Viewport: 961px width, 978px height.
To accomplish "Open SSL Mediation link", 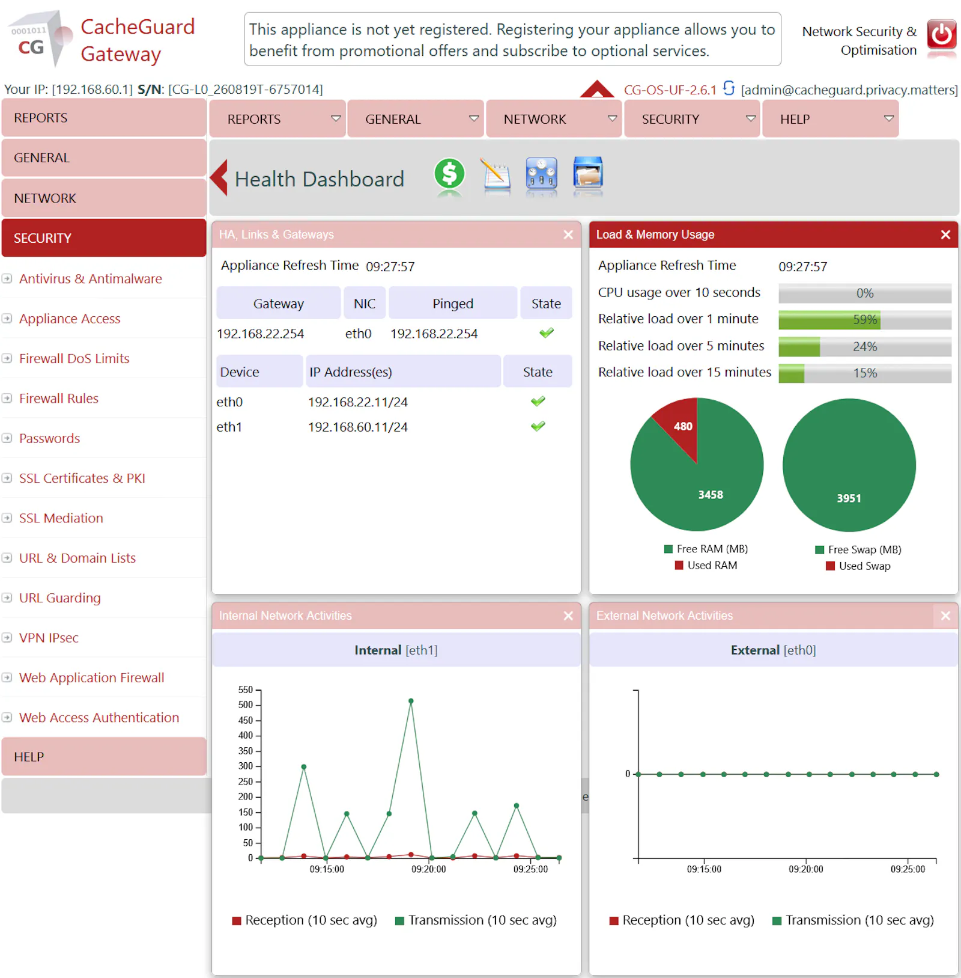I will tap(61, 518).
